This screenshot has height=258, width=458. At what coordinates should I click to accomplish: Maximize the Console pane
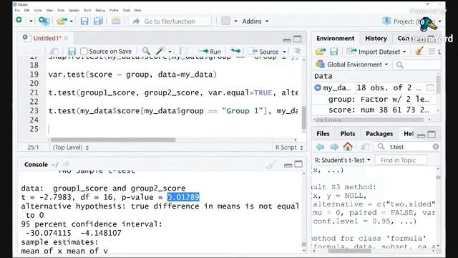tap(298, 164)
